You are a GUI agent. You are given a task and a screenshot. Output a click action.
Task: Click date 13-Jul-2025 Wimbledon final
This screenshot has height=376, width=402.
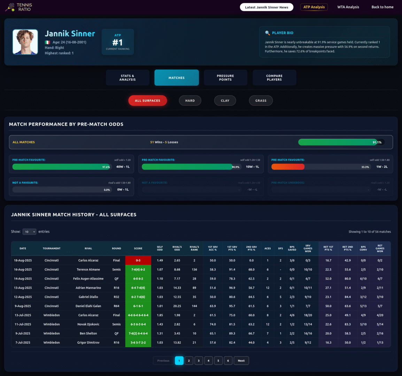[23, 315]
